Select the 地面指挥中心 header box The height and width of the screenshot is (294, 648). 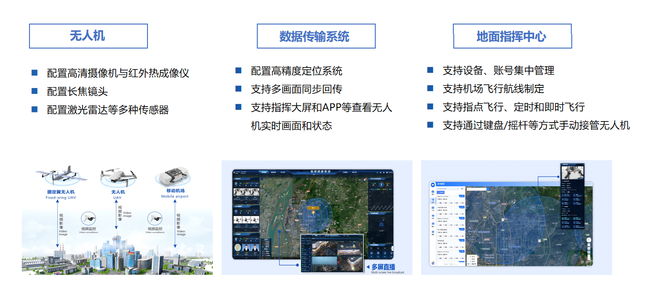[512, 36]
